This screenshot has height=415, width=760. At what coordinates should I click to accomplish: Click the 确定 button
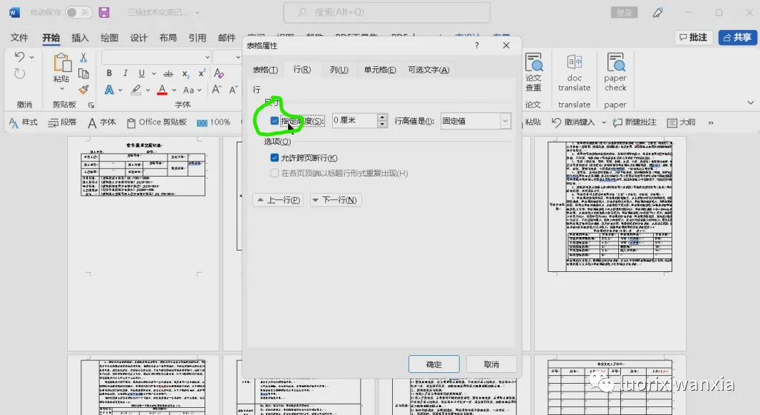[433, 364]
